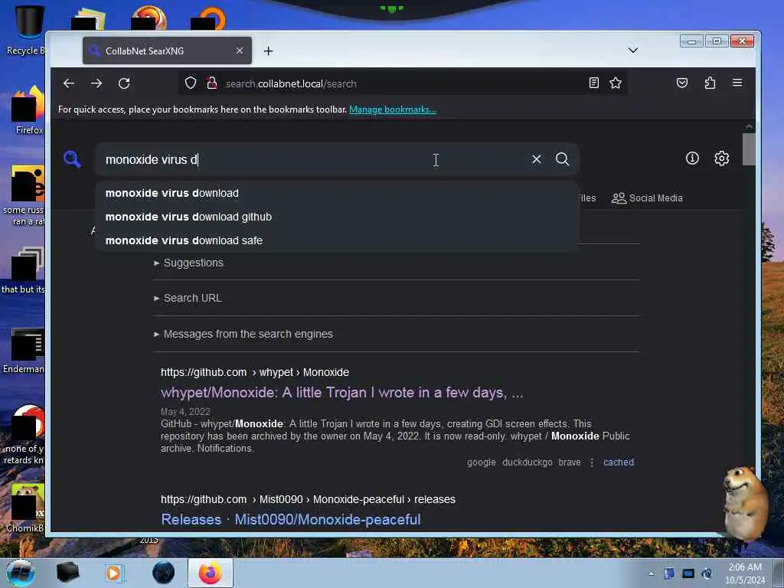Open the SearXNG about info icon
The image size is (784, 588).
click(x=692, y=158)
